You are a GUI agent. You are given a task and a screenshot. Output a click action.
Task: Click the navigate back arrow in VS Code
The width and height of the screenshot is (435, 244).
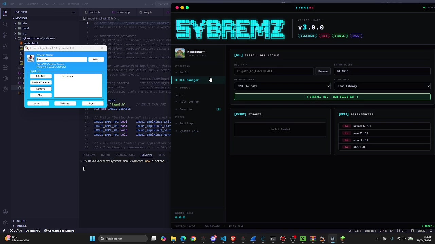146,4
